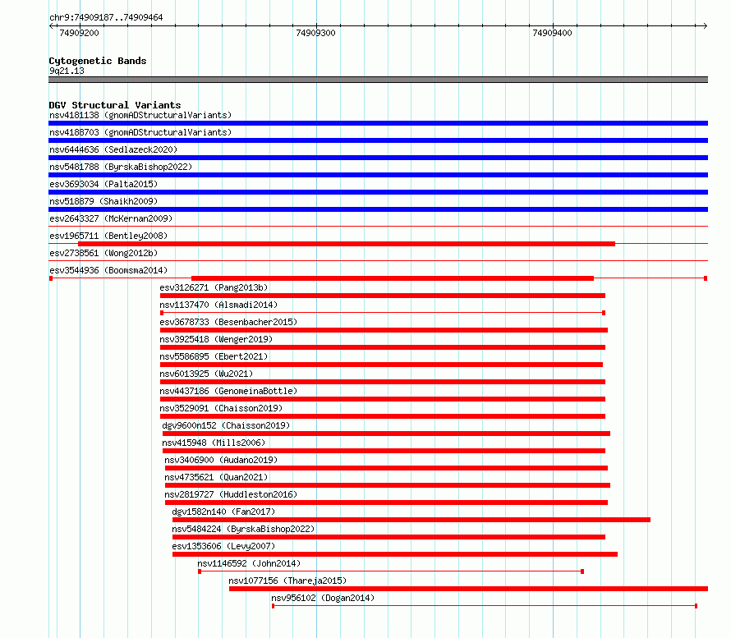Open esv2738561 (Wong2012b) variant
The height and width of the screenshot is (638, 731).
103,253
